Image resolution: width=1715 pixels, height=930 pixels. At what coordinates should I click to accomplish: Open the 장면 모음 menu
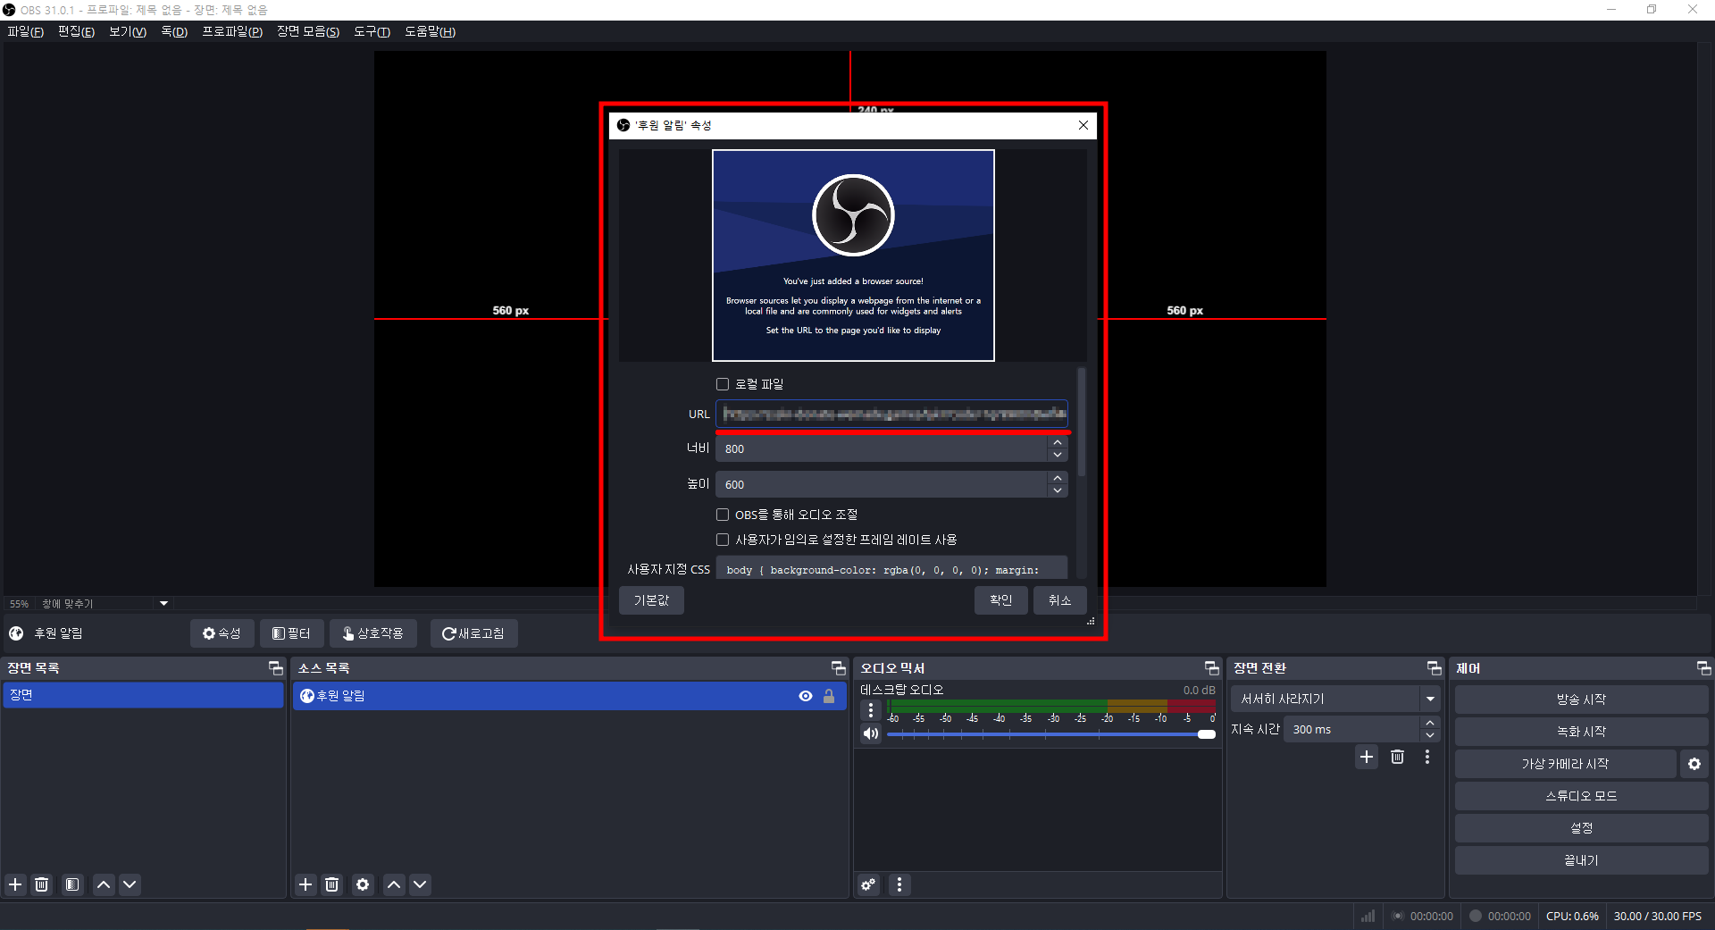tap(308, 31)
